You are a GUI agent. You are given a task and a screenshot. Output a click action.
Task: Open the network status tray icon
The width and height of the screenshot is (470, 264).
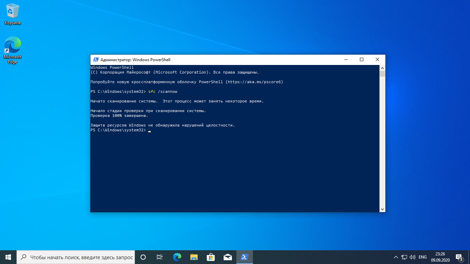point(404,257)
